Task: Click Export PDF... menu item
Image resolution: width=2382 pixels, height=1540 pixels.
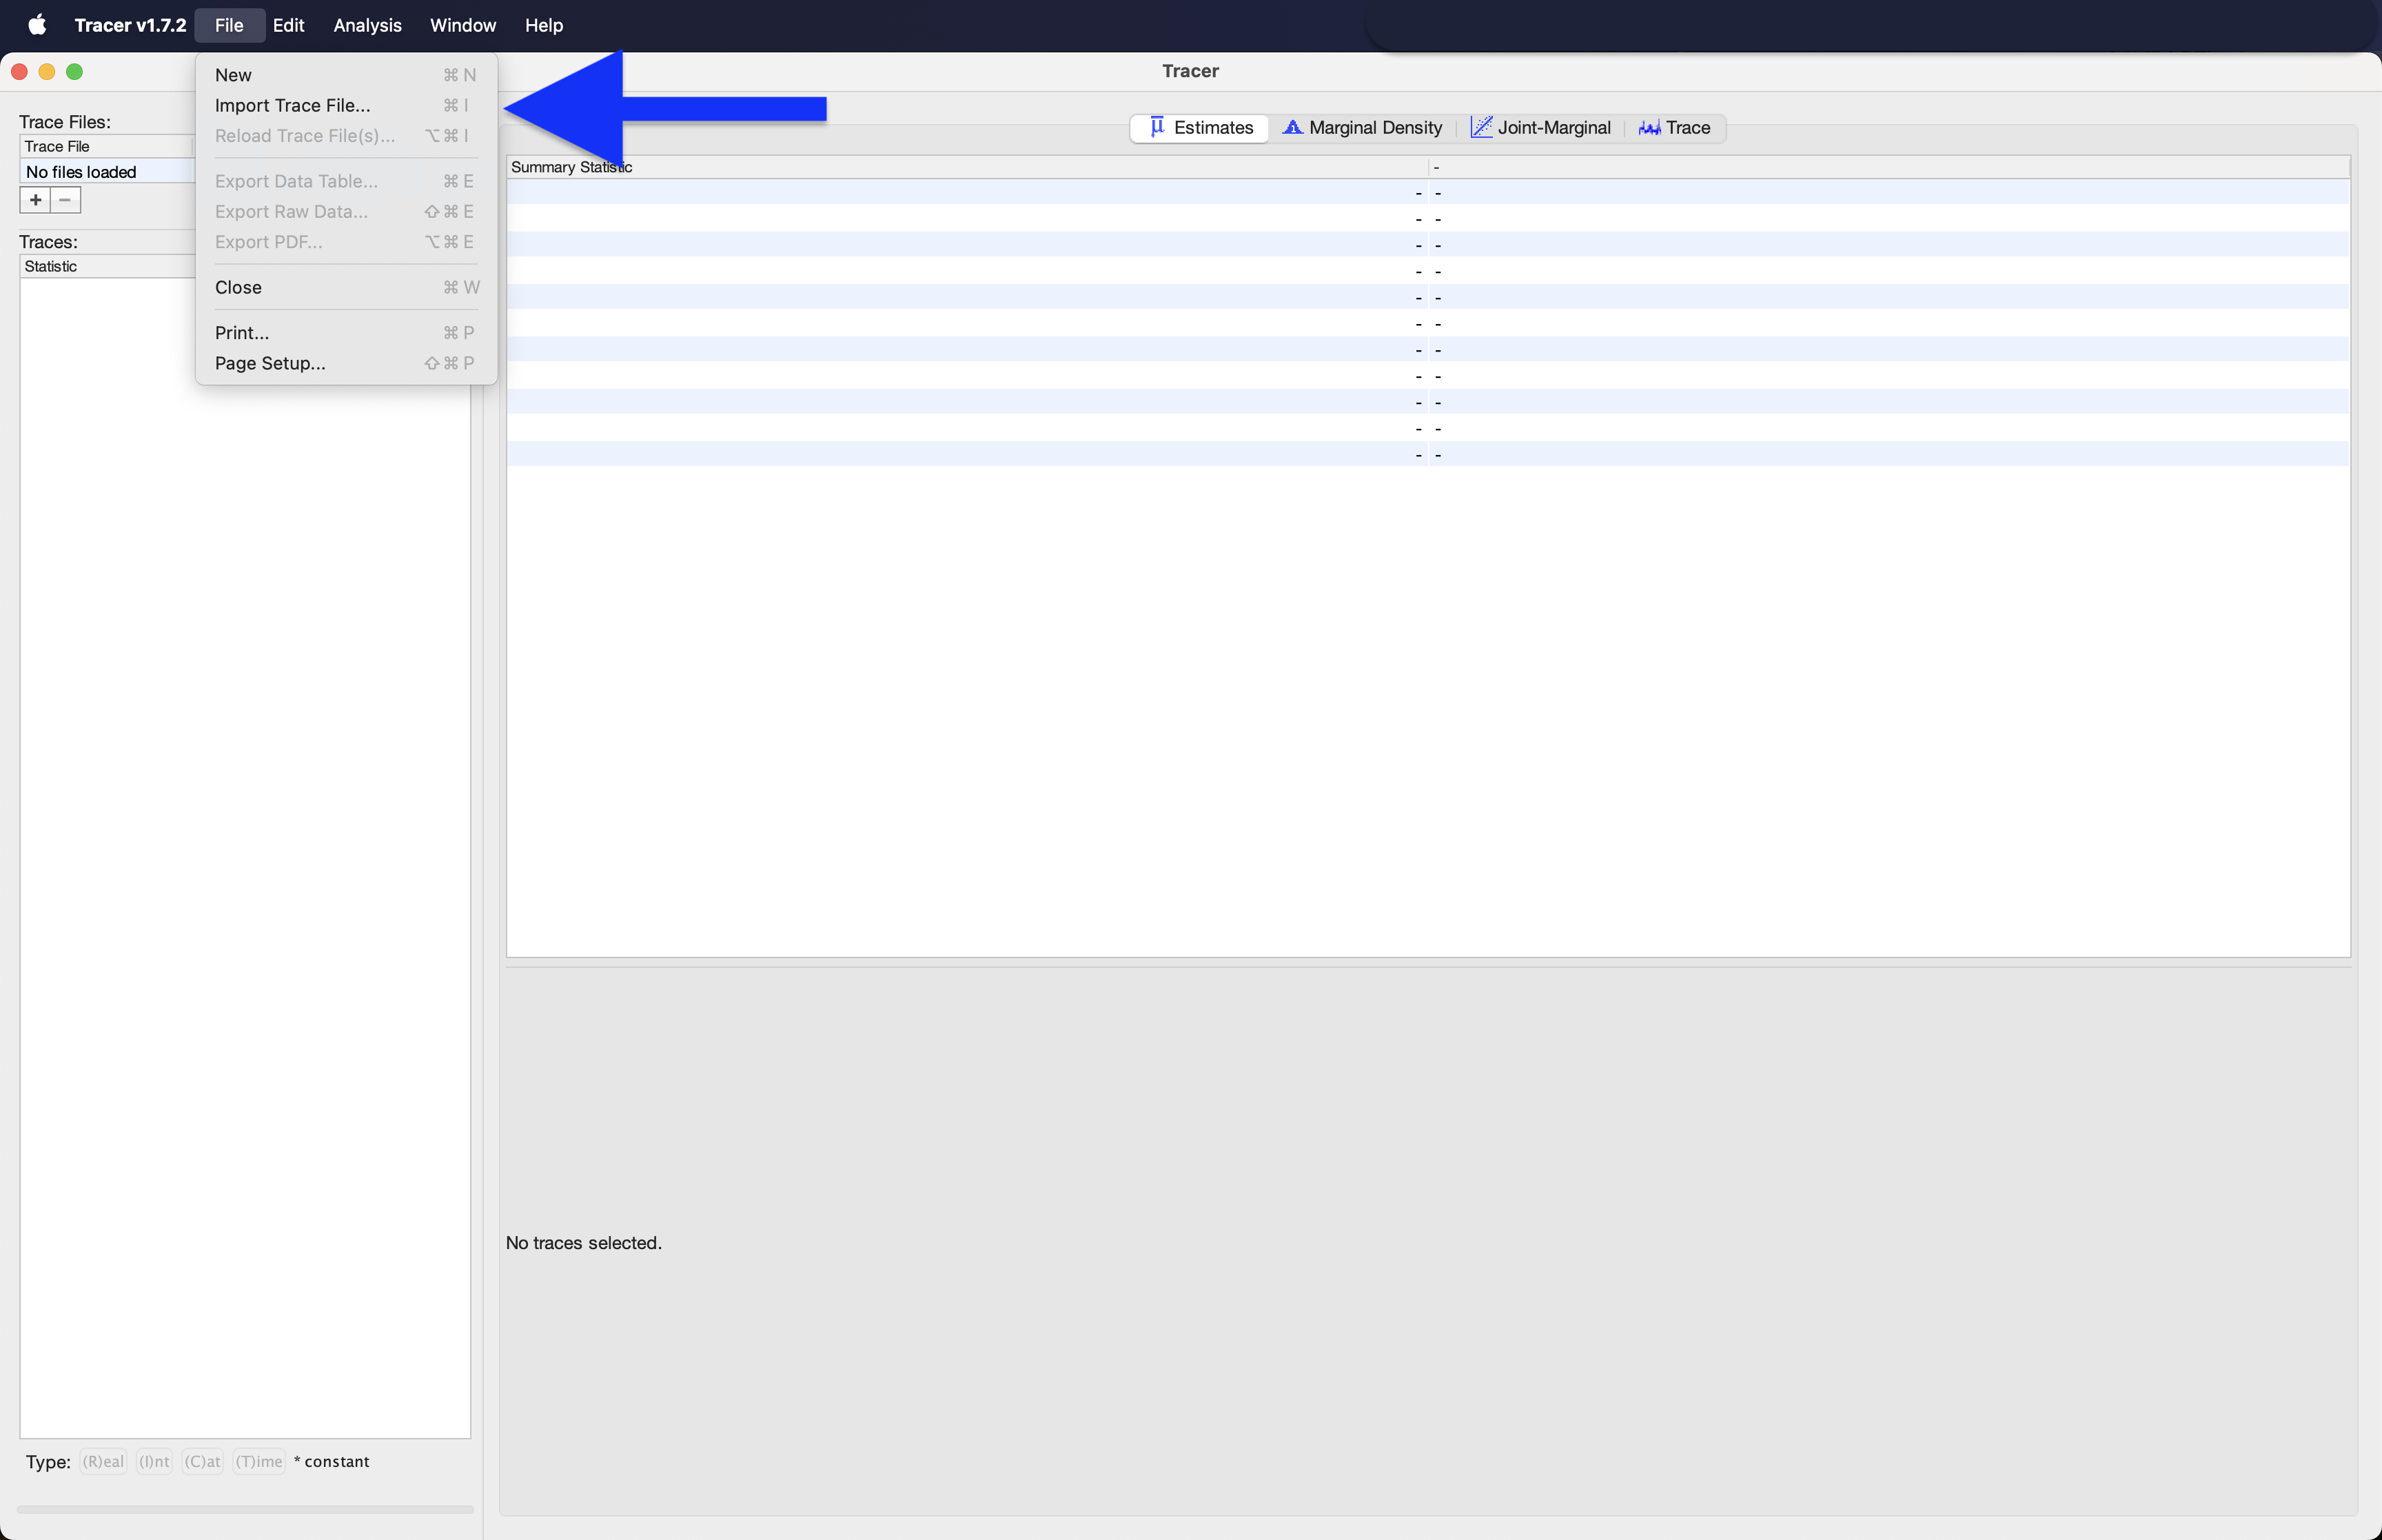Action: 346,242
